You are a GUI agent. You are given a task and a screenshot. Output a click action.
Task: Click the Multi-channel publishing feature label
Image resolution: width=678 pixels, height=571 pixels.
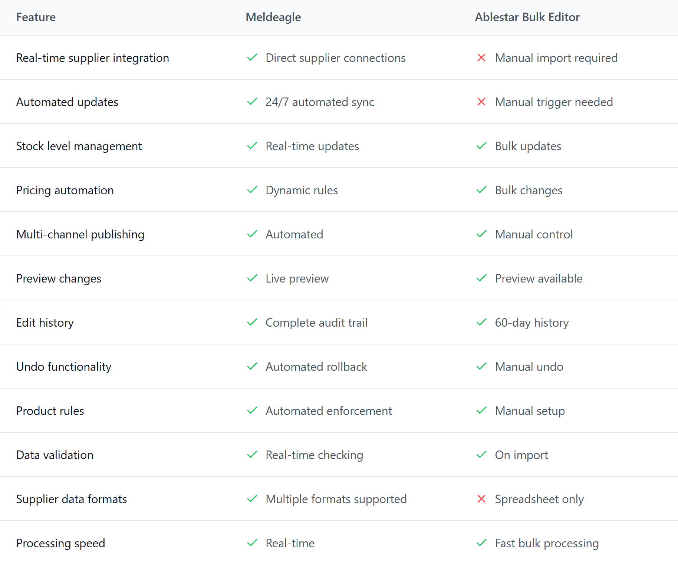80,235
